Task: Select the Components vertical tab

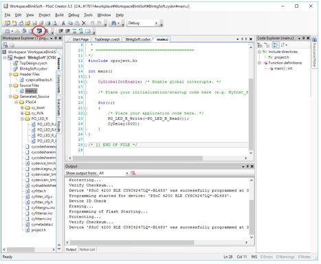Action: click(59, 84)
